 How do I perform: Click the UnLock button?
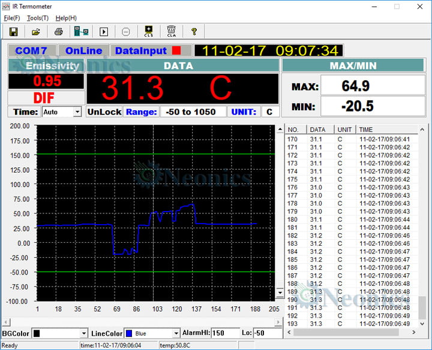(x=104, y=112)
